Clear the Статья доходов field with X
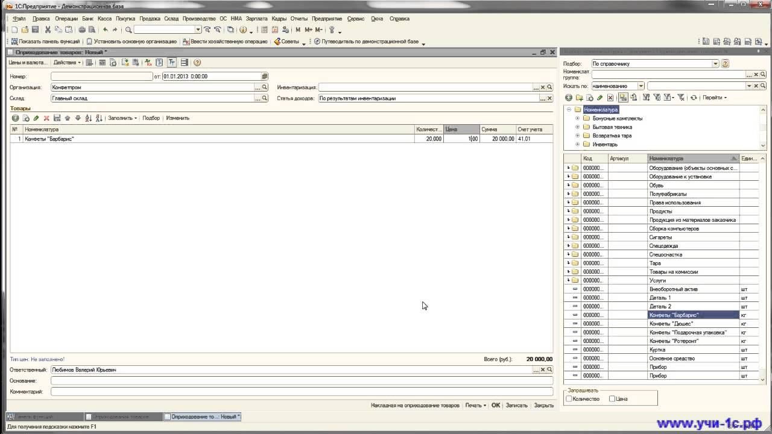The width and height of the screenshot is (772, 434). click(x=549, y=98)
